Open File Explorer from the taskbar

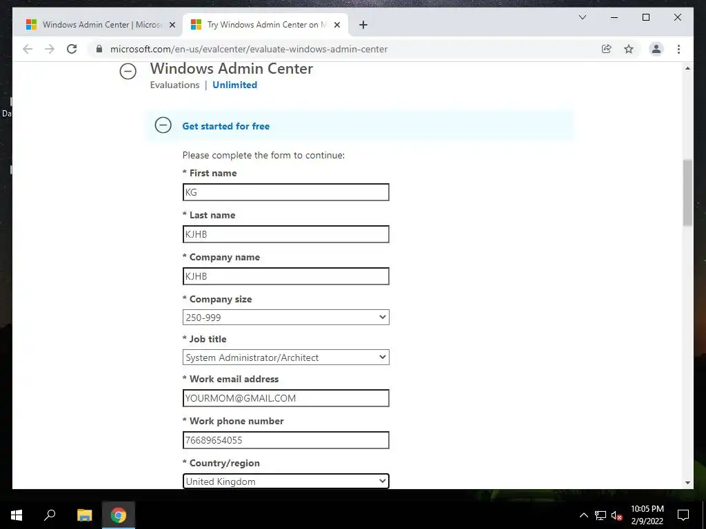tap(84, 515)
